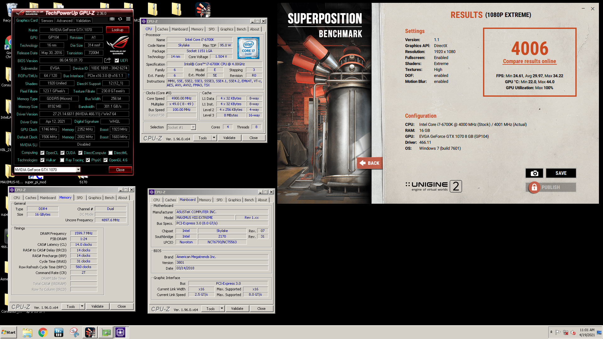This screenshot has height=339, width=603.
Task: Switch to the Advanced tab in GPU-Z
Action: 64,21
